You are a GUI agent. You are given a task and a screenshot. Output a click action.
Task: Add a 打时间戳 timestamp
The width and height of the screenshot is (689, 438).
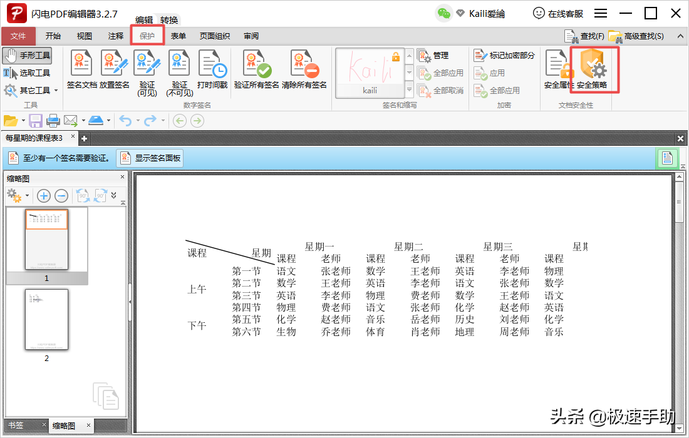pos(212,69)
